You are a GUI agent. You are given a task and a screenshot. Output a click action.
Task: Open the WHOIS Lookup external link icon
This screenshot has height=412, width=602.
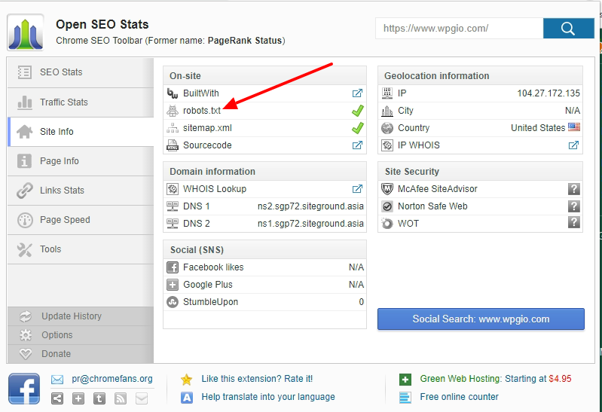(357, 189)
